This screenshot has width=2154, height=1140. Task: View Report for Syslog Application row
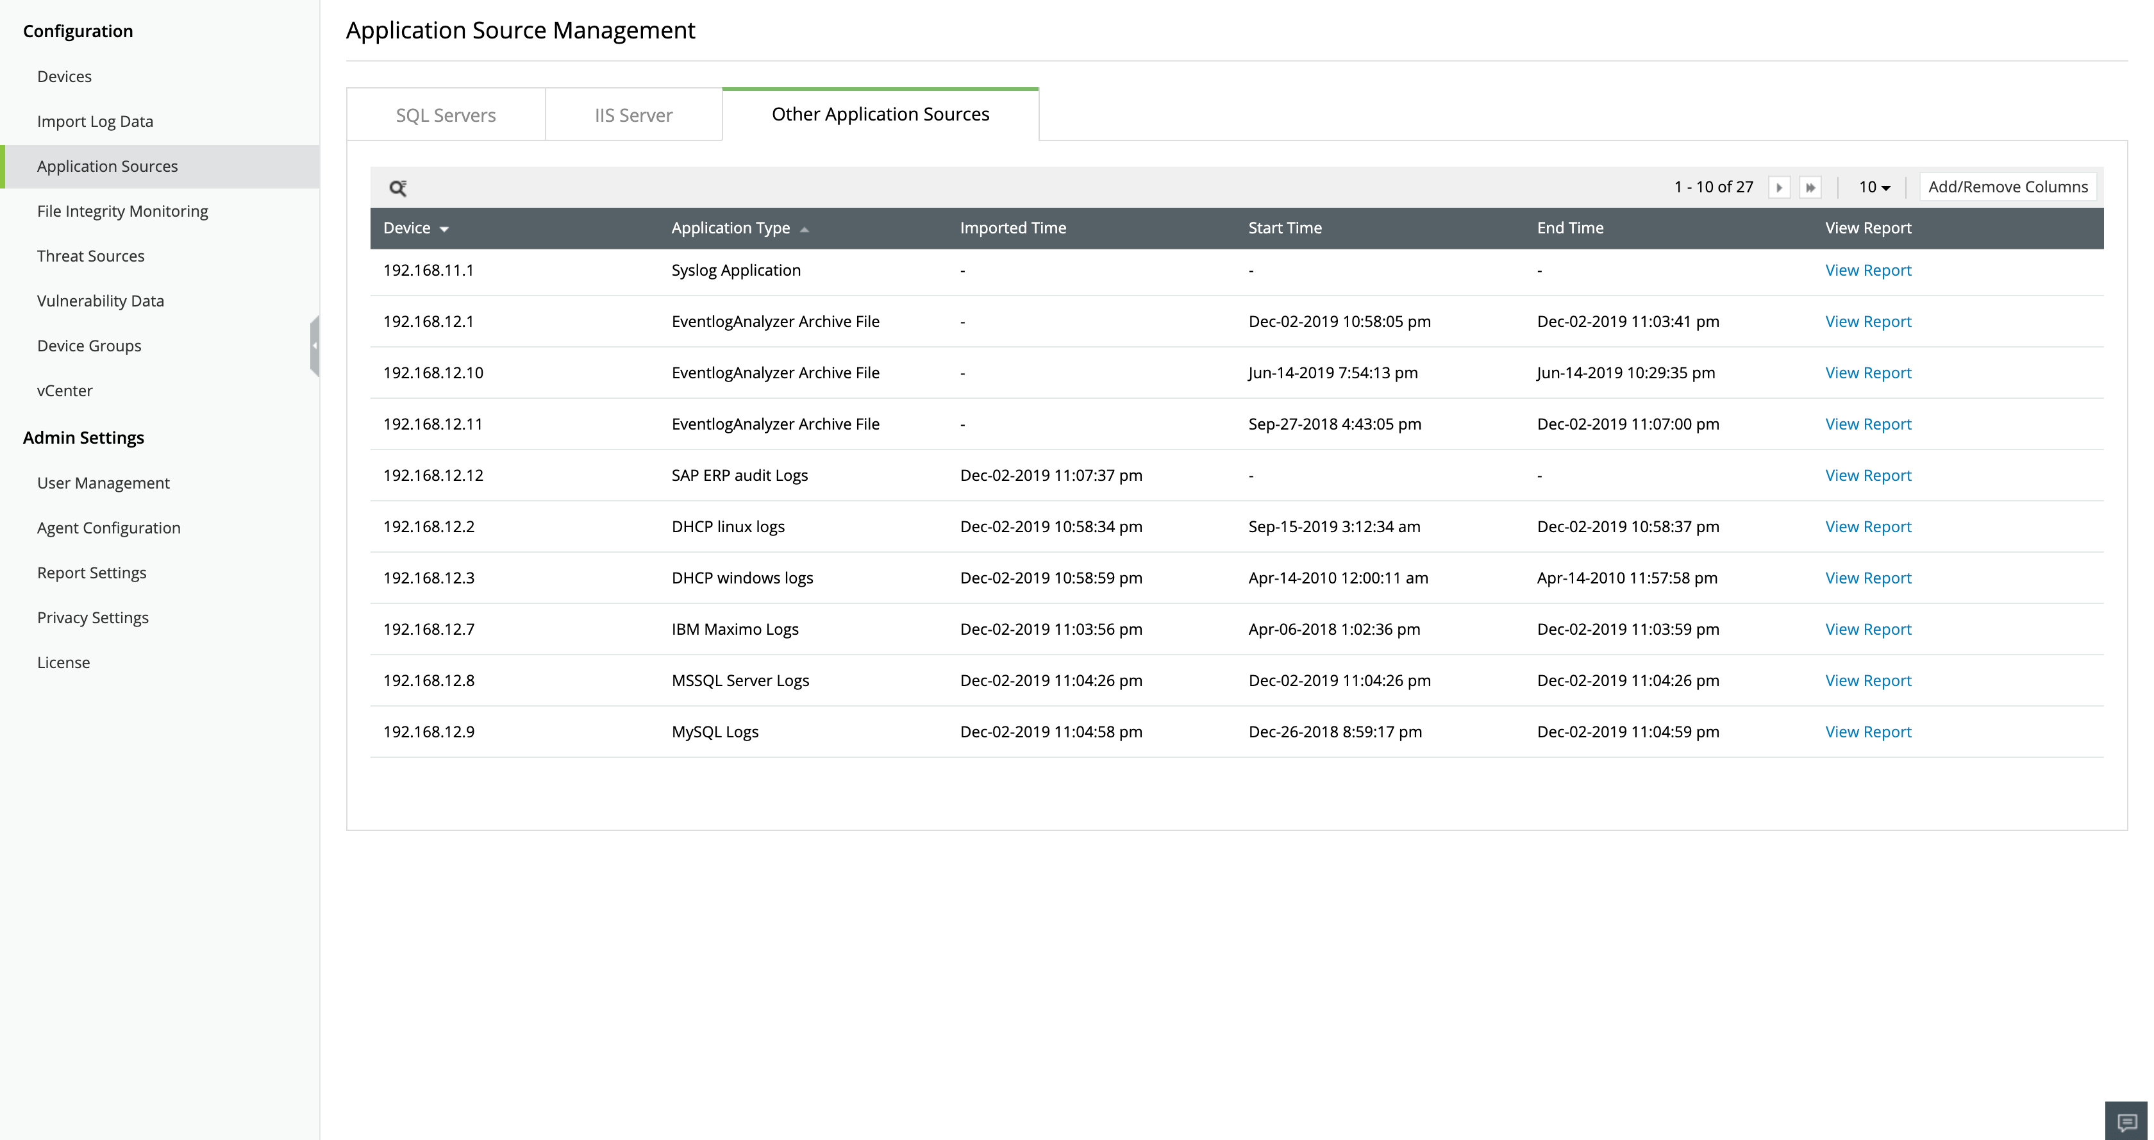click(x=1867, y=270)
